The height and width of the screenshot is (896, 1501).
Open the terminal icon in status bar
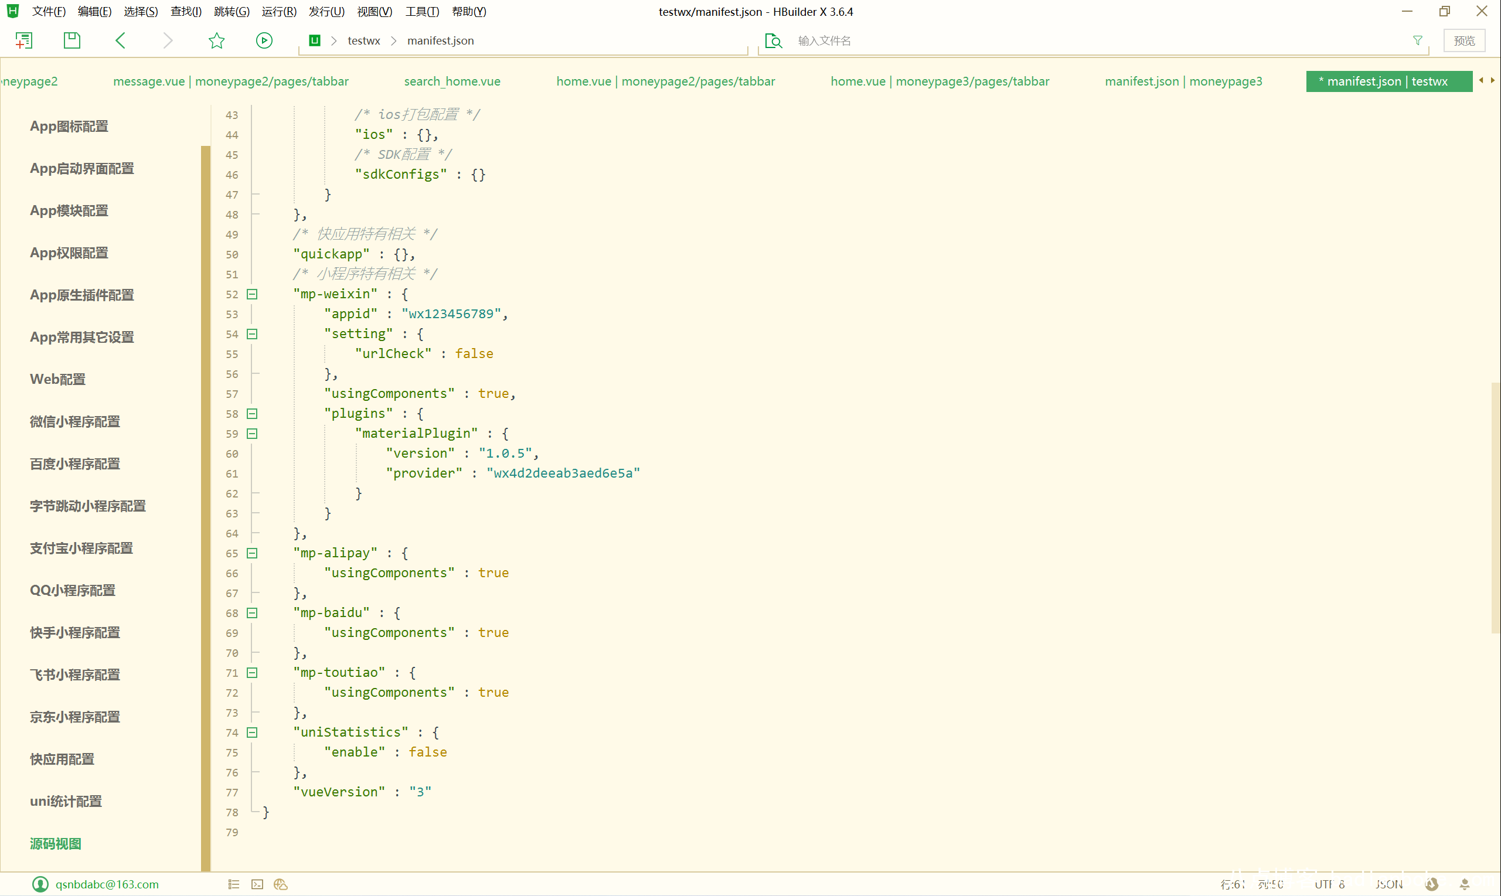257,884
